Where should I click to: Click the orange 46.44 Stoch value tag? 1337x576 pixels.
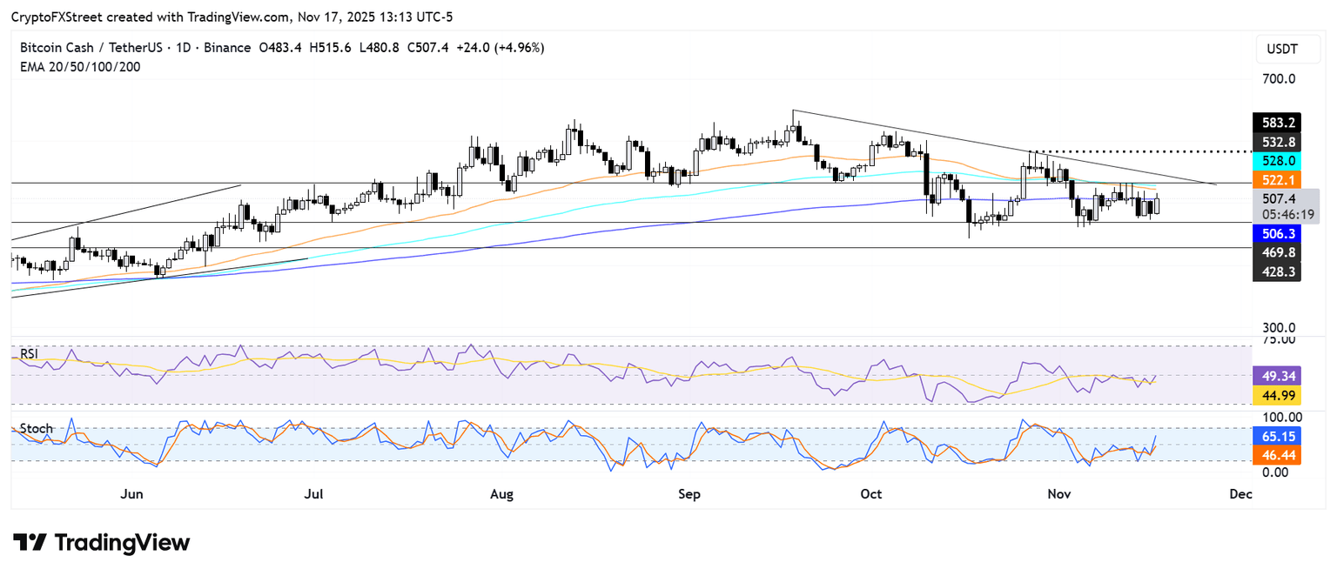[1276, 455]
